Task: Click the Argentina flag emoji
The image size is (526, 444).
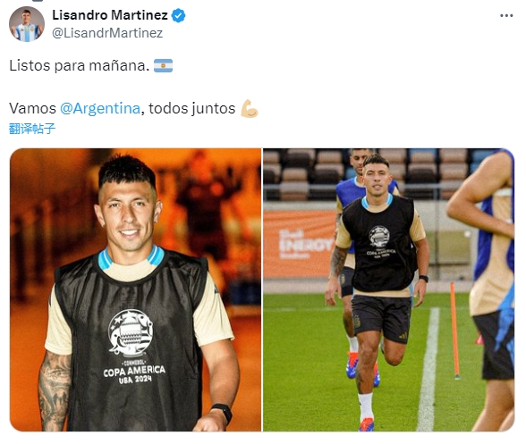Action: (163, 66)
